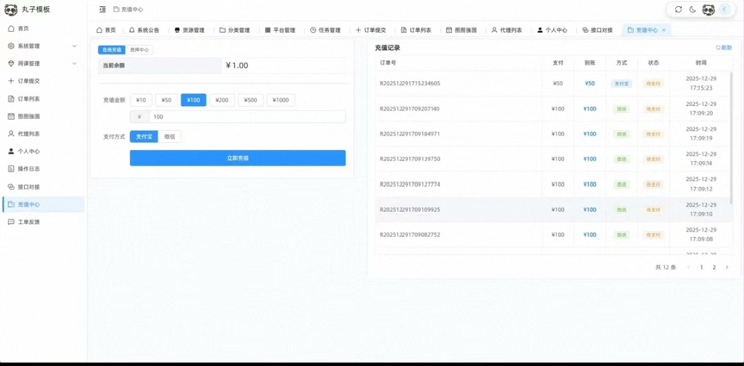The height and width of the screenshot is (366, 744).
Task: Click the custom recharge amount input field
Action: click(x=247, y=117)
